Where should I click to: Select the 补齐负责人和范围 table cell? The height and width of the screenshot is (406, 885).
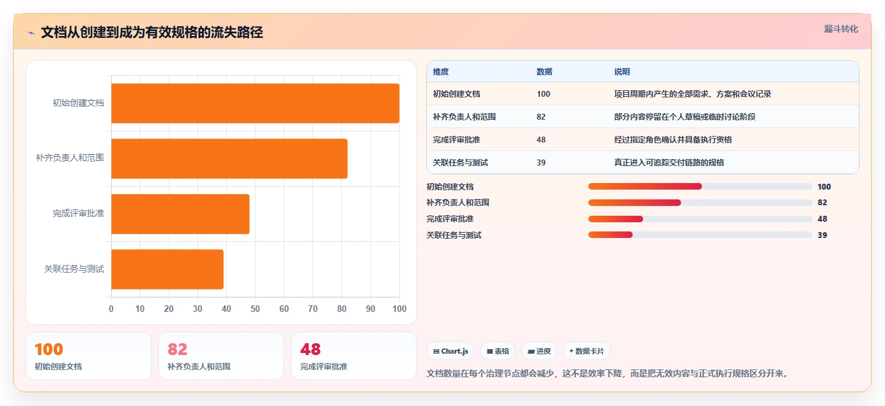[464, 117]
